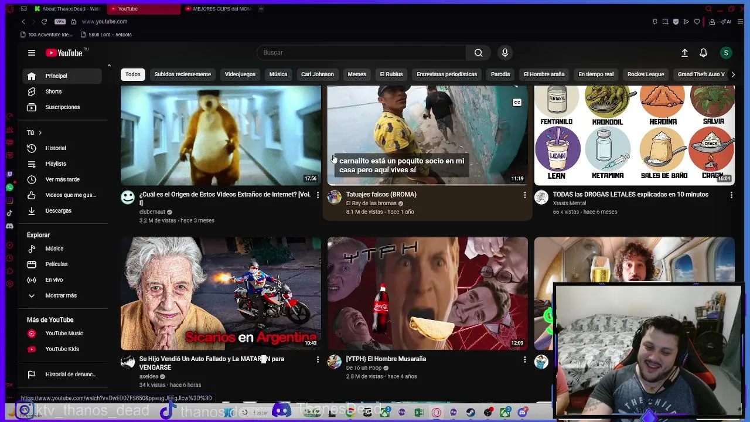Select the Rocket League chip
The height and width of the screenshot is (422, 750).
[x=646, y=74]
